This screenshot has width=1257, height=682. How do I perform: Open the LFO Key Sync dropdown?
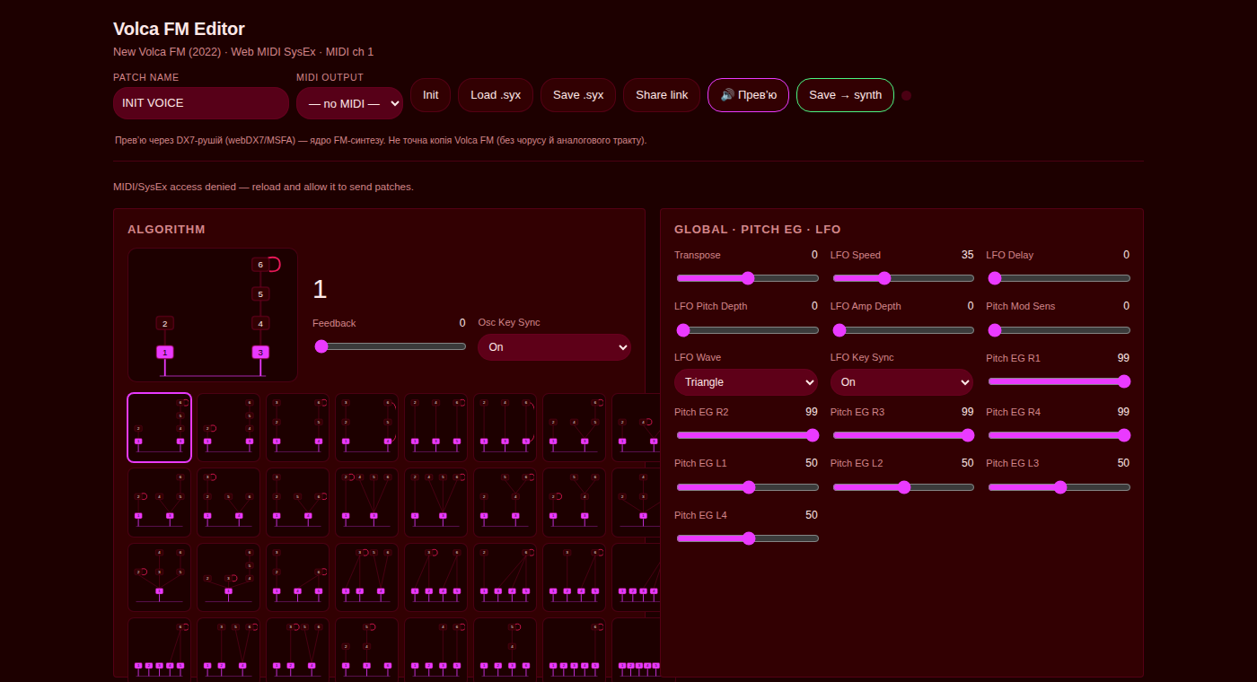click(901, 382)
